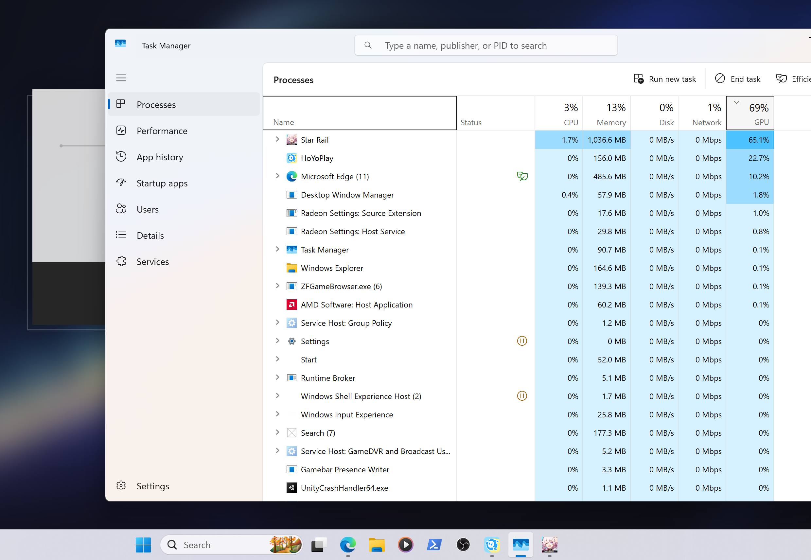Expand the Microsoft Edge process group
This screenshot has height=560, width=811.
(x=278, y=176)
